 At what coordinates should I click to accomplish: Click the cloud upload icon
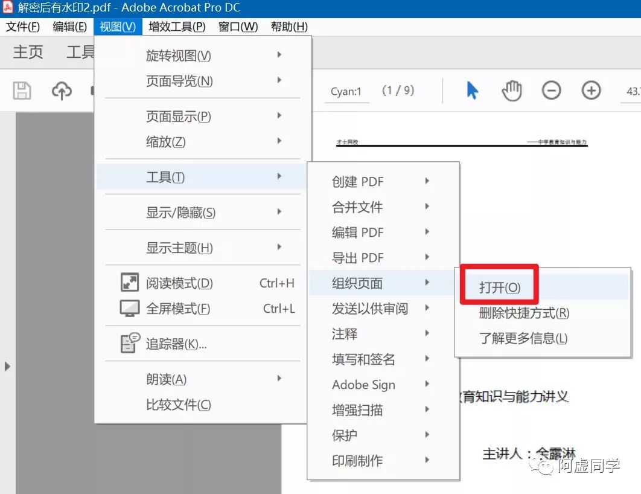[x=62, y=91]
